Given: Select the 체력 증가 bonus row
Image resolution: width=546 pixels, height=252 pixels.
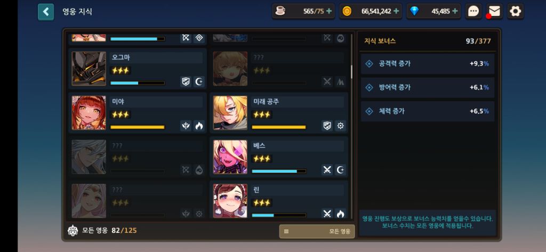Looking at the screenshot, I should 427,111.
